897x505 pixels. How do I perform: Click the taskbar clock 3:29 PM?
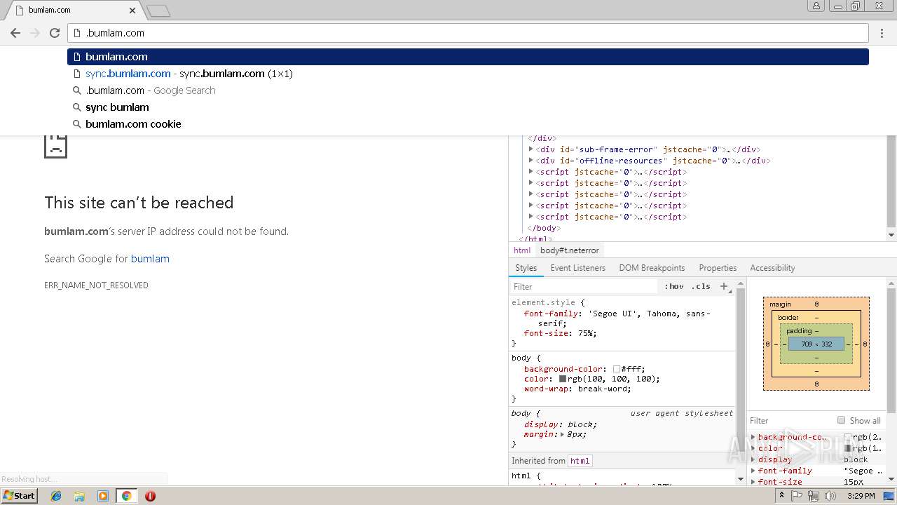[x=861, y=496]
